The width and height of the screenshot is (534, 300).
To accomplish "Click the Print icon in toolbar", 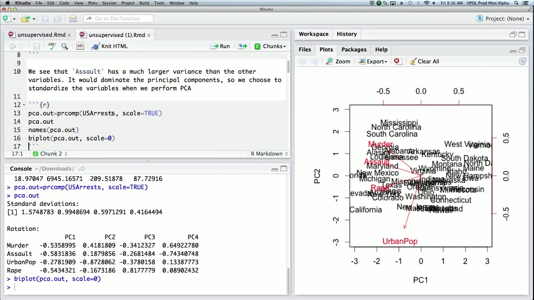I will point(73,18).
